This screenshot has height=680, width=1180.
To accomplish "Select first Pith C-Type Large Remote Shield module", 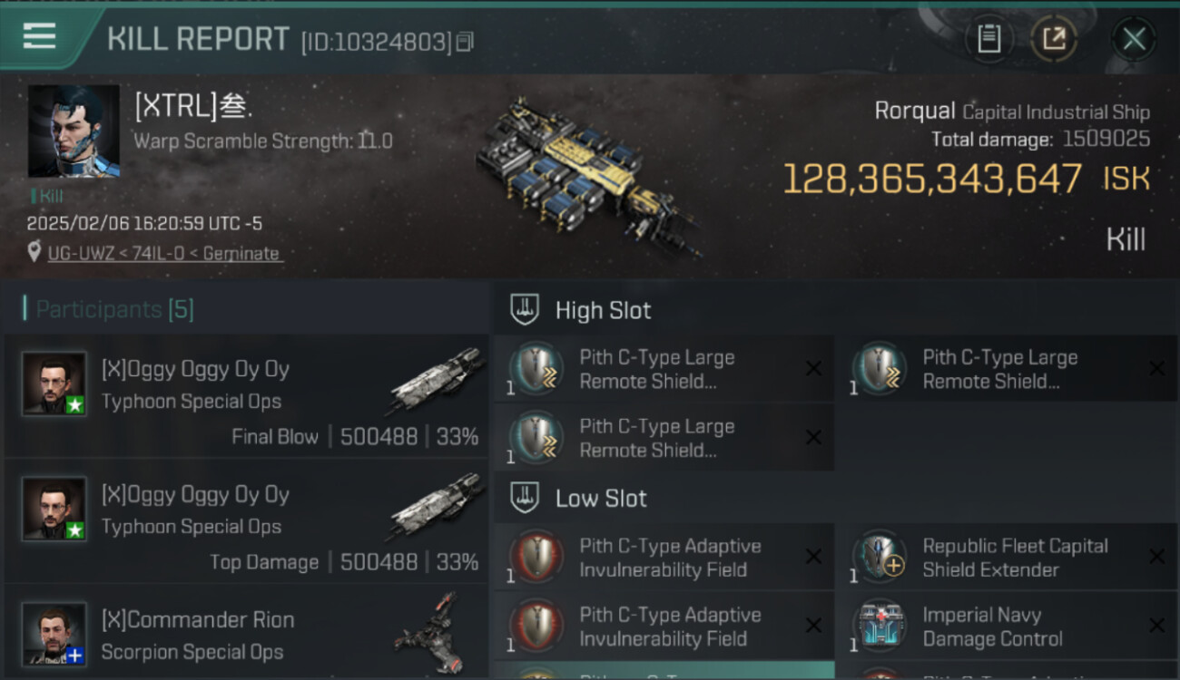I will click(x=664, y=369).
